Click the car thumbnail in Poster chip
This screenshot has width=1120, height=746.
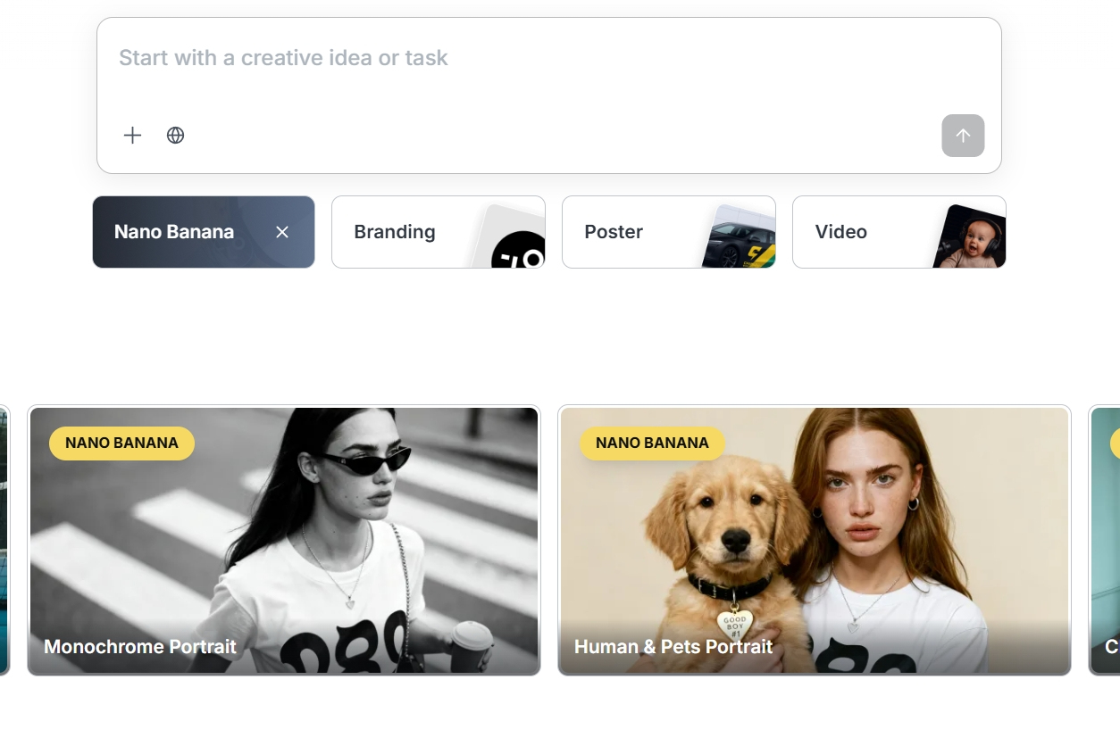click(x=741, y=241)
